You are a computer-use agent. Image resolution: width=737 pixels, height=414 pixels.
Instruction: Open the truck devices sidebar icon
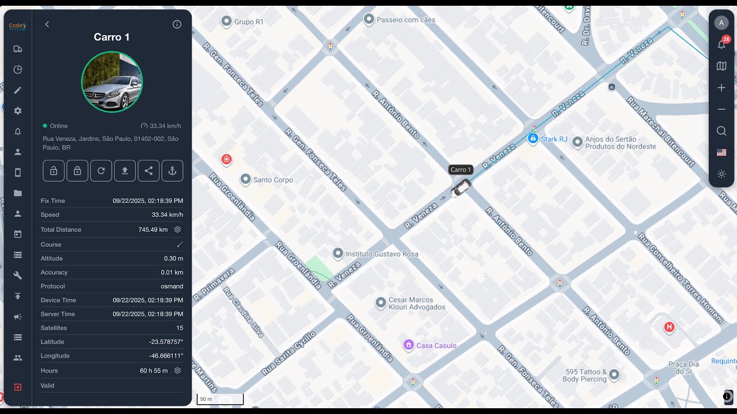18,49
